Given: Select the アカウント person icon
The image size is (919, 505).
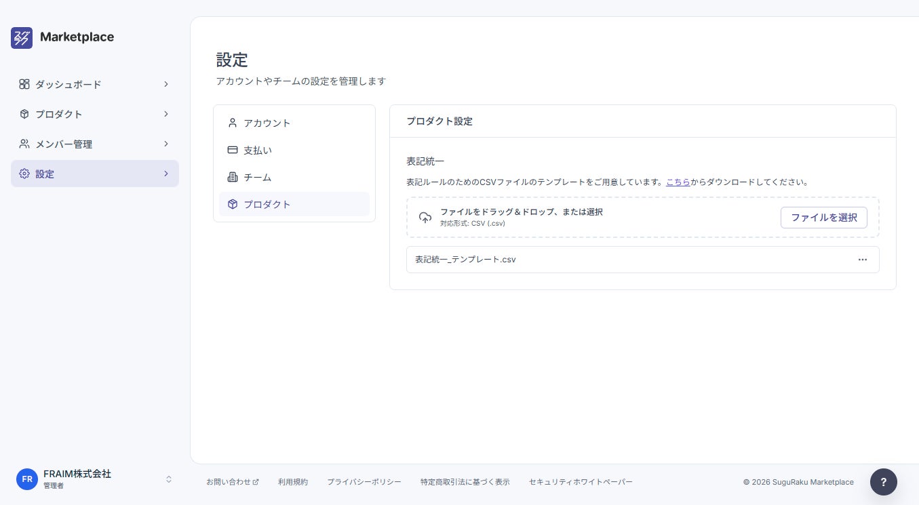Looking at the screenshot, I should point(233,123).
